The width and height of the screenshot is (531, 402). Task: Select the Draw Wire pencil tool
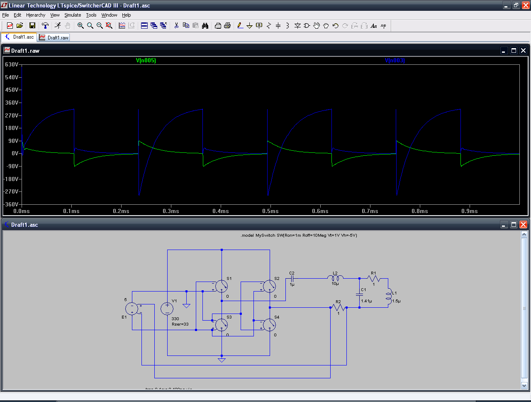pyautogui.click(x=240, y=26)
